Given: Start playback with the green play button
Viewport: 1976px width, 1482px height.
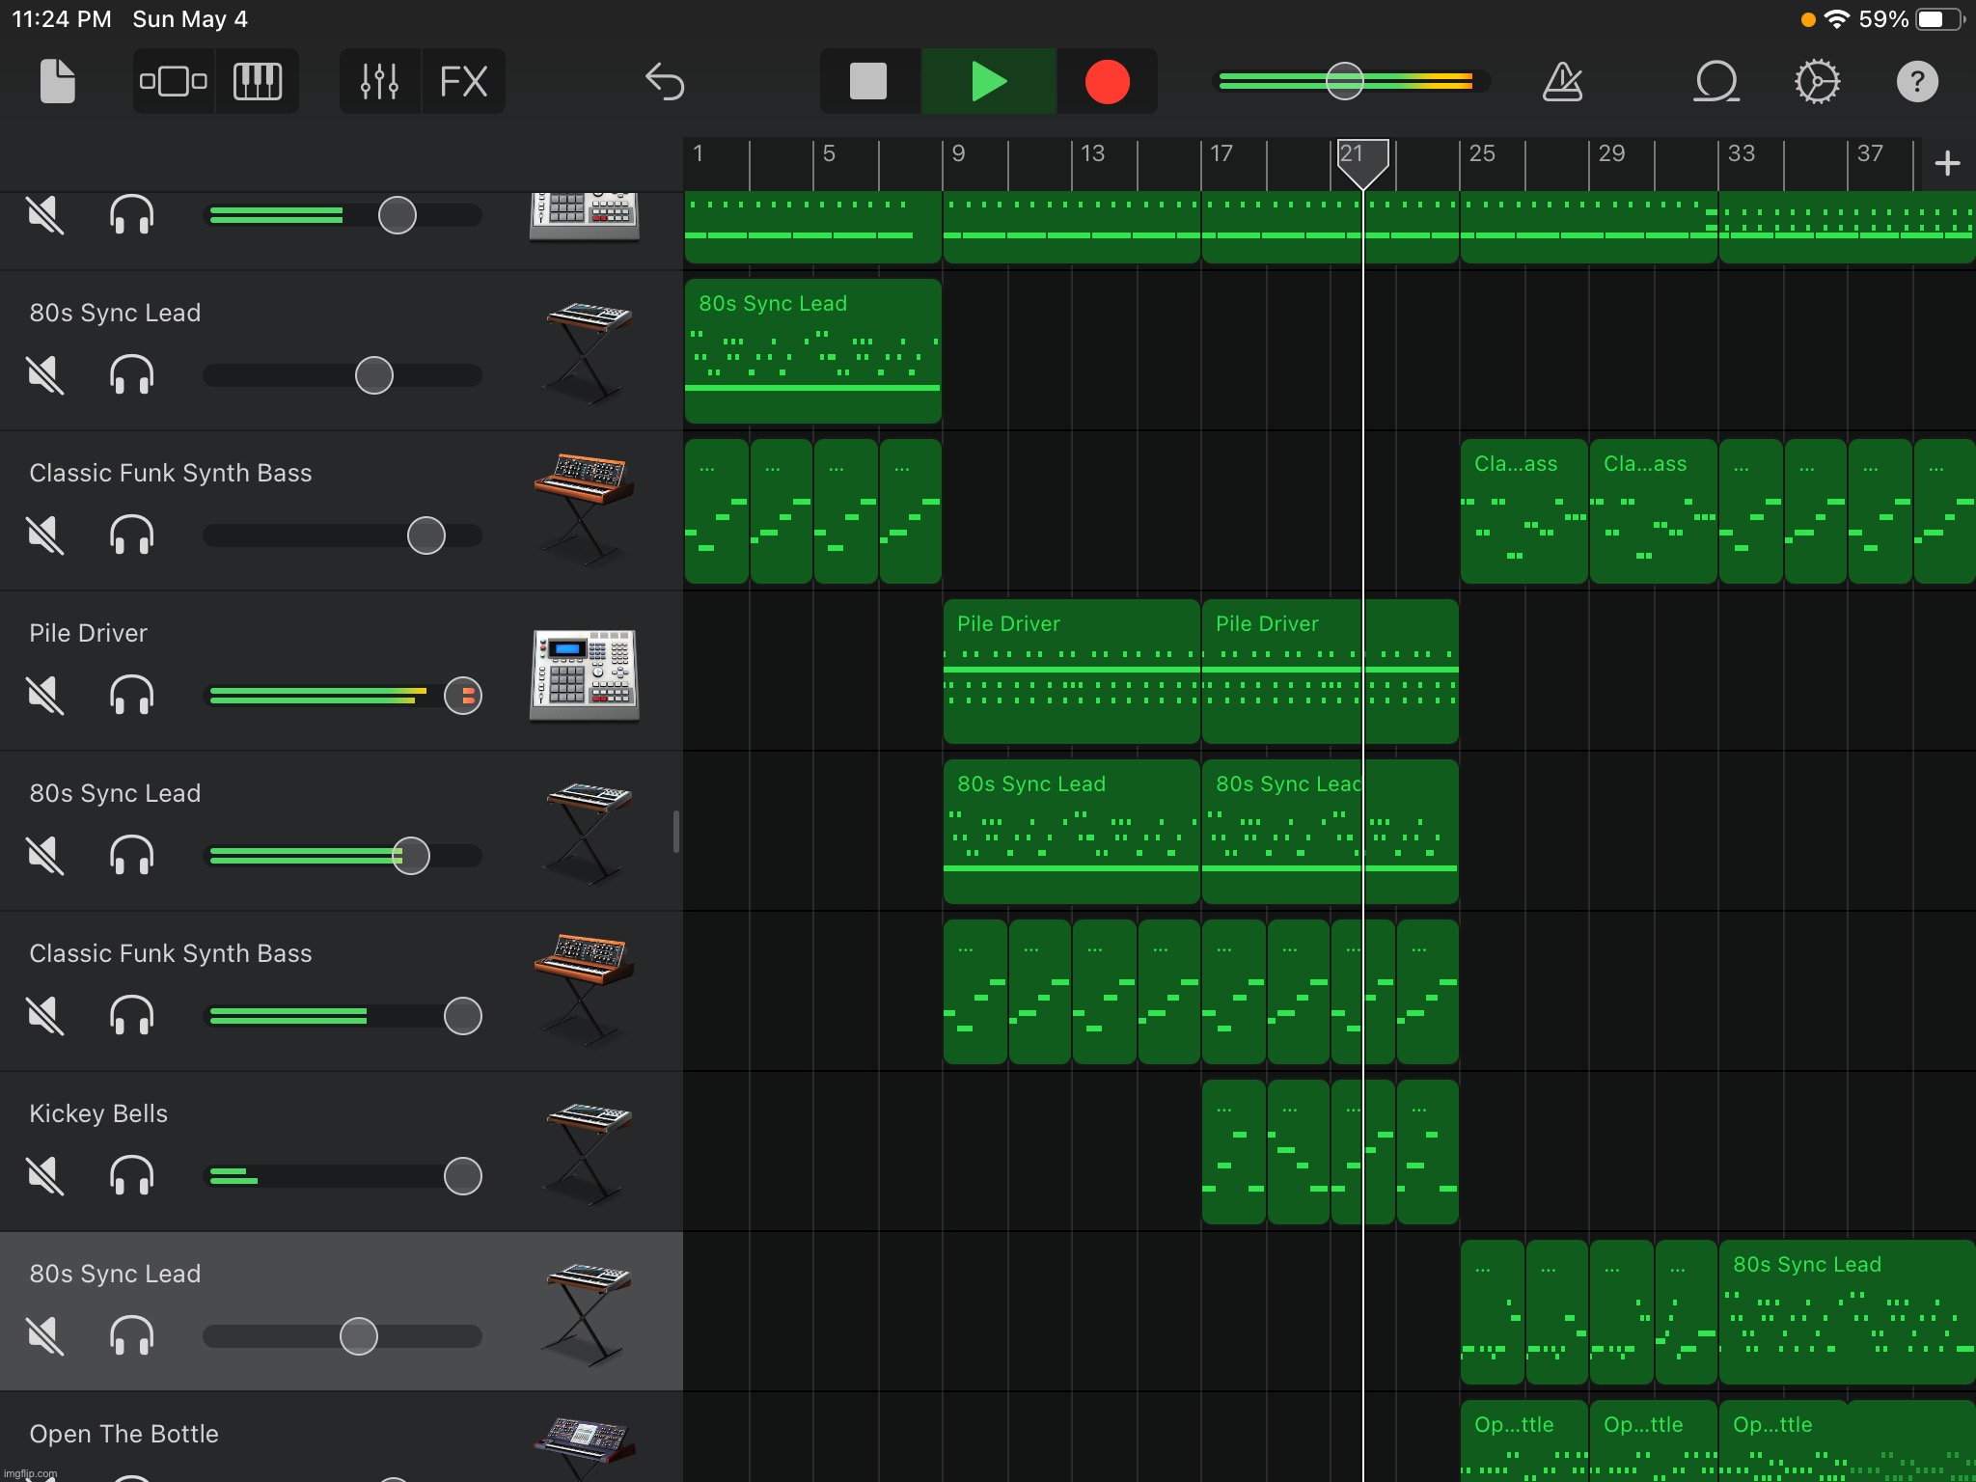Looking at the screenshot, I should coord(989,81).
